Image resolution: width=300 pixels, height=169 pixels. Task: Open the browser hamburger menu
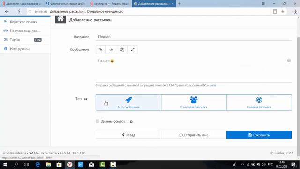click(x=263, y=3)
